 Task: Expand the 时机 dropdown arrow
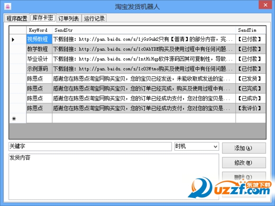(x=216, y=146)
